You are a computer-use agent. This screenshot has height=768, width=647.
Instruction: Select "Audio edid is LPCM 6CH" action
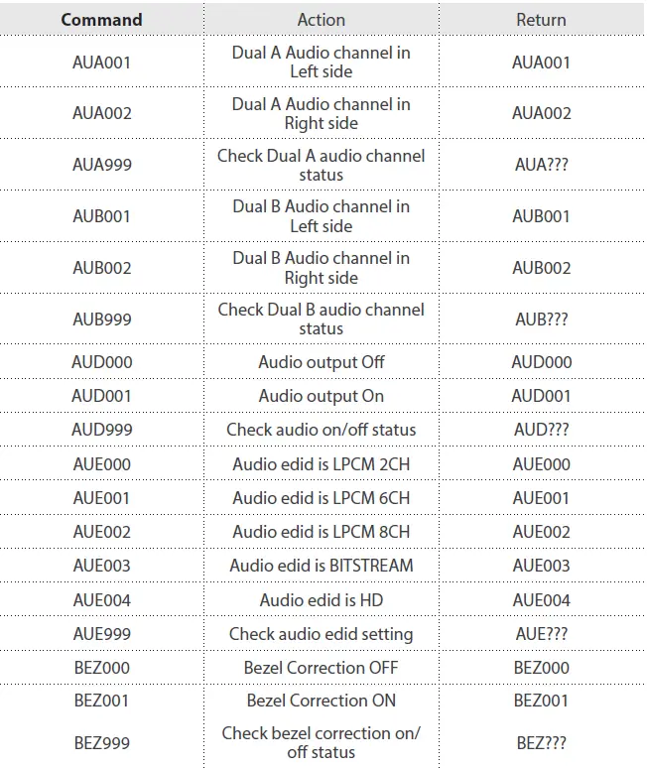pos(321,498)
